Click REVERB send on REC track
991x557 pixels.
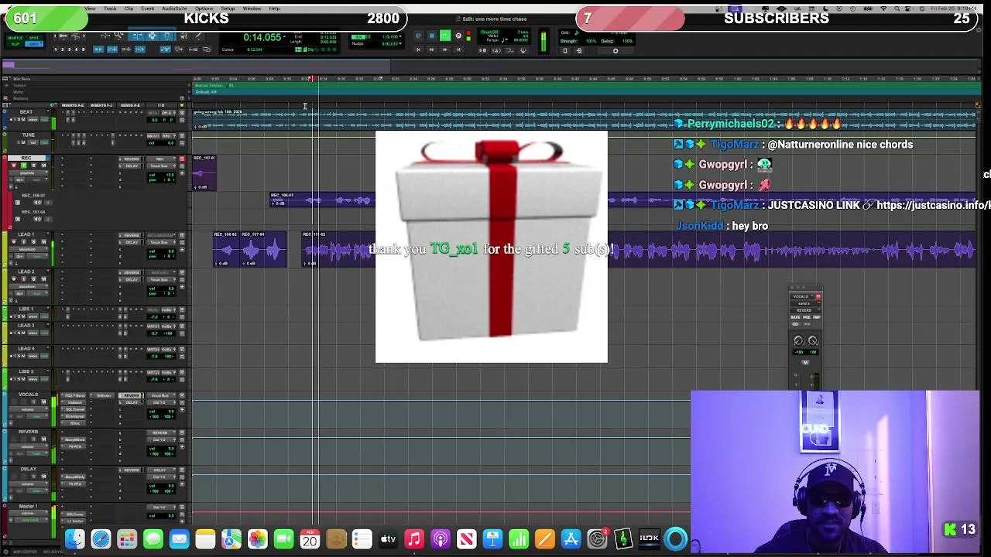click(131, 159)
